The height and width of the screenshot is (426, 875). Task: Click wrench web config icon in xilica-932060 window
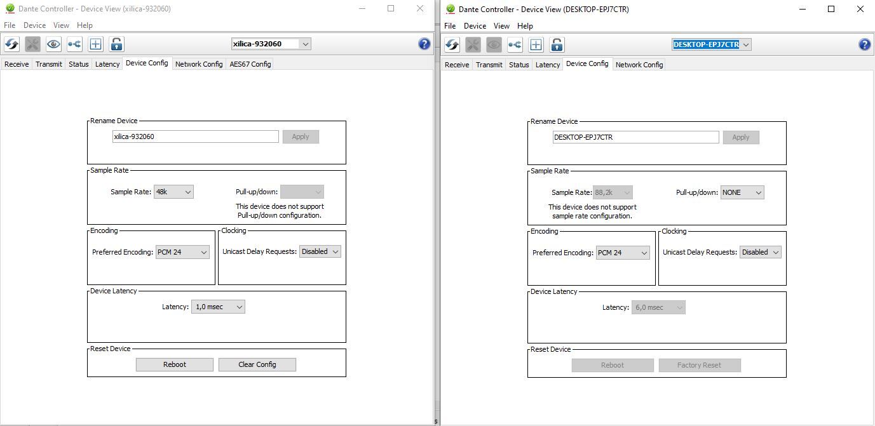(x=32, y=44)
